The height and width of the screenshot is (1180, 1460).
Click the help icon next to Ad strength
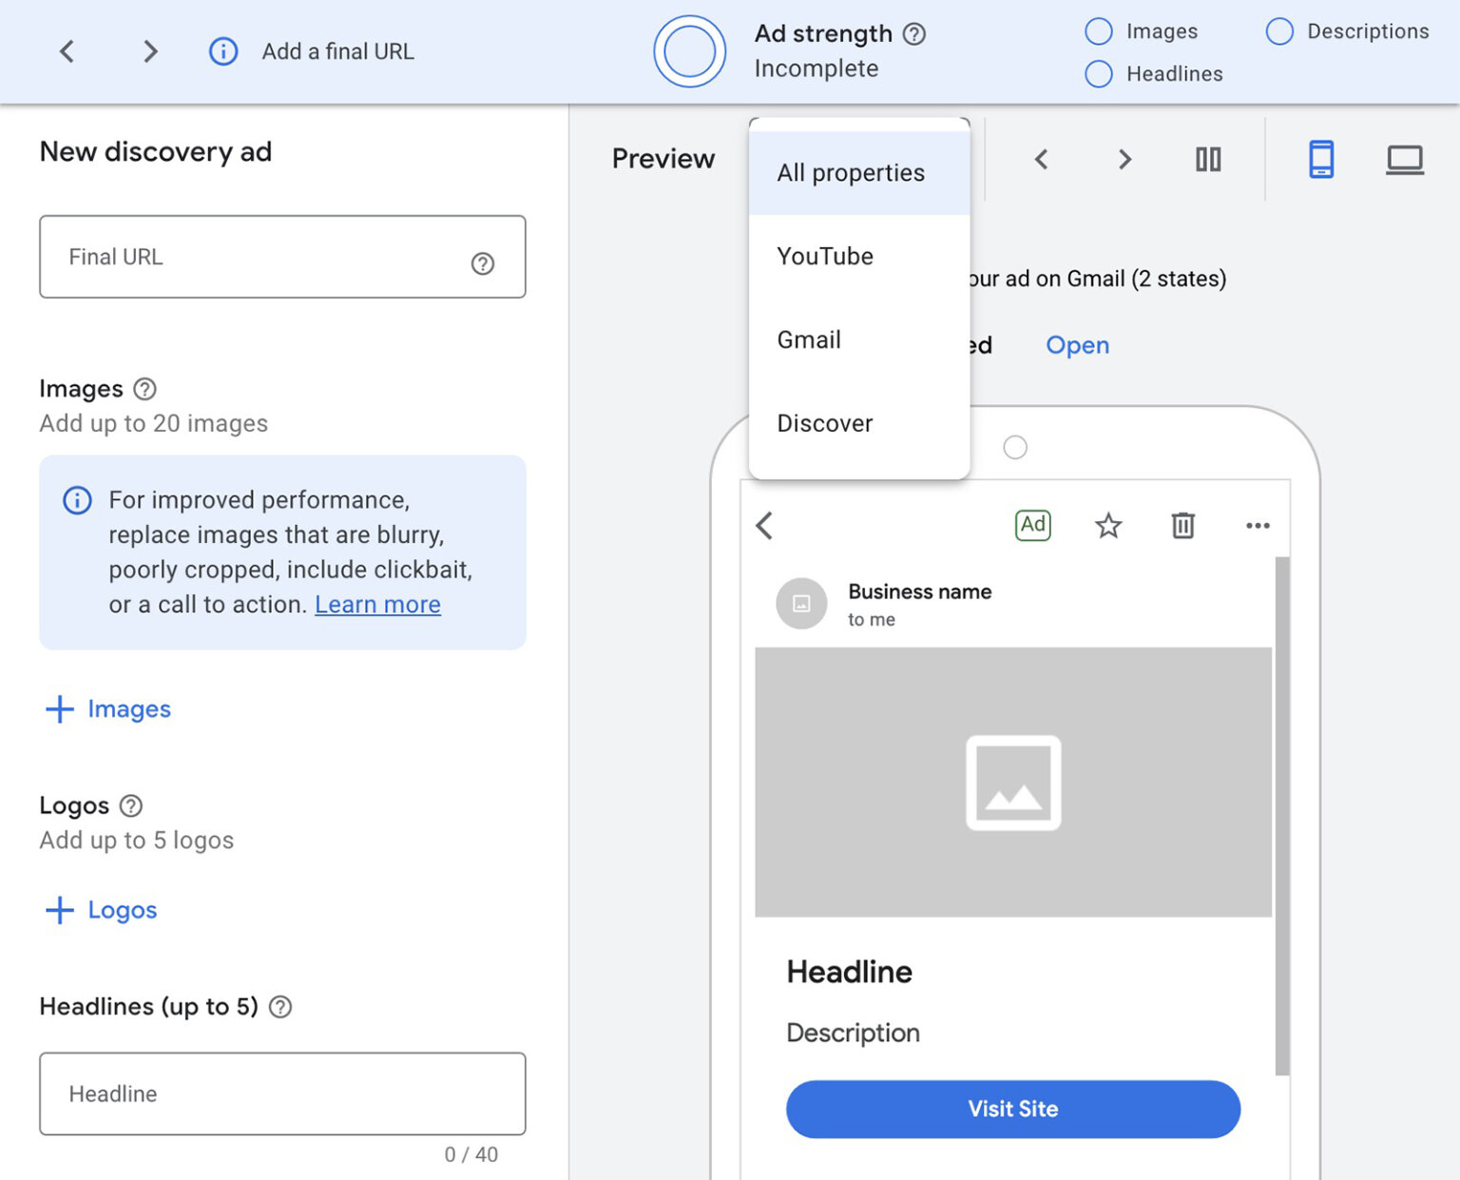pos(914,34)
